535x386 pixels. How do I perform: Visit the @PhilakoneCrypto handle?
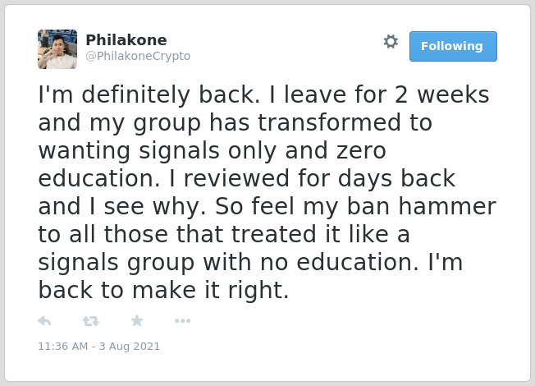[138, 56]
